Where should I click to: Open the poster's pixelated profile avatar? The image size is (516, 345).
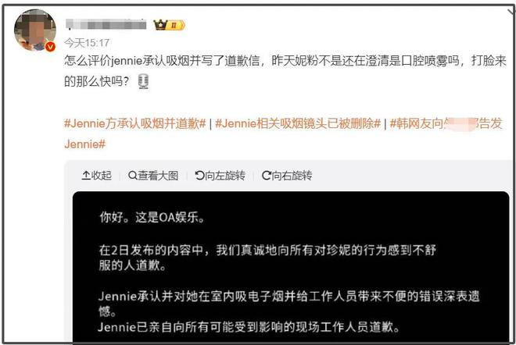coord(35,30)
